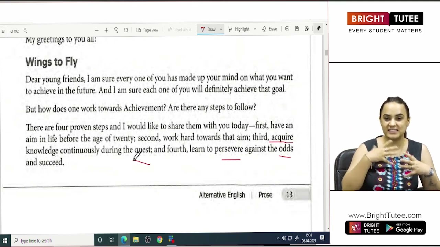The image size is (440, 247).
Task: Show hidden system tray icons
Action: 278,238
